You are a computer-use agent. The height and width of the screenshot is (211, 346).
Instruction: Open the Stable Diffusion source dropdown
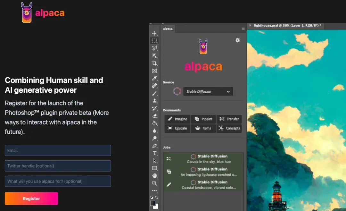coord(208,91)
